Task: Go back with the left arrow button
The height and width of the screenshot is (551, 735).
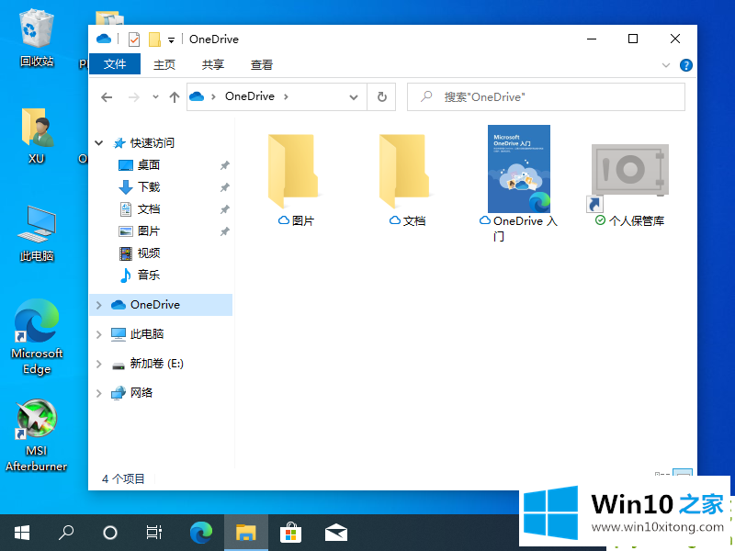Action: 107,97
